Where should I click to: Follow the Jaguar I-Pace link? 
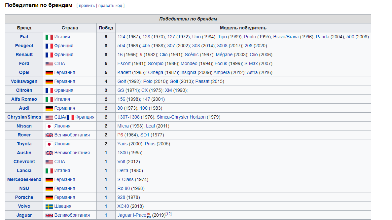[132, 215]
